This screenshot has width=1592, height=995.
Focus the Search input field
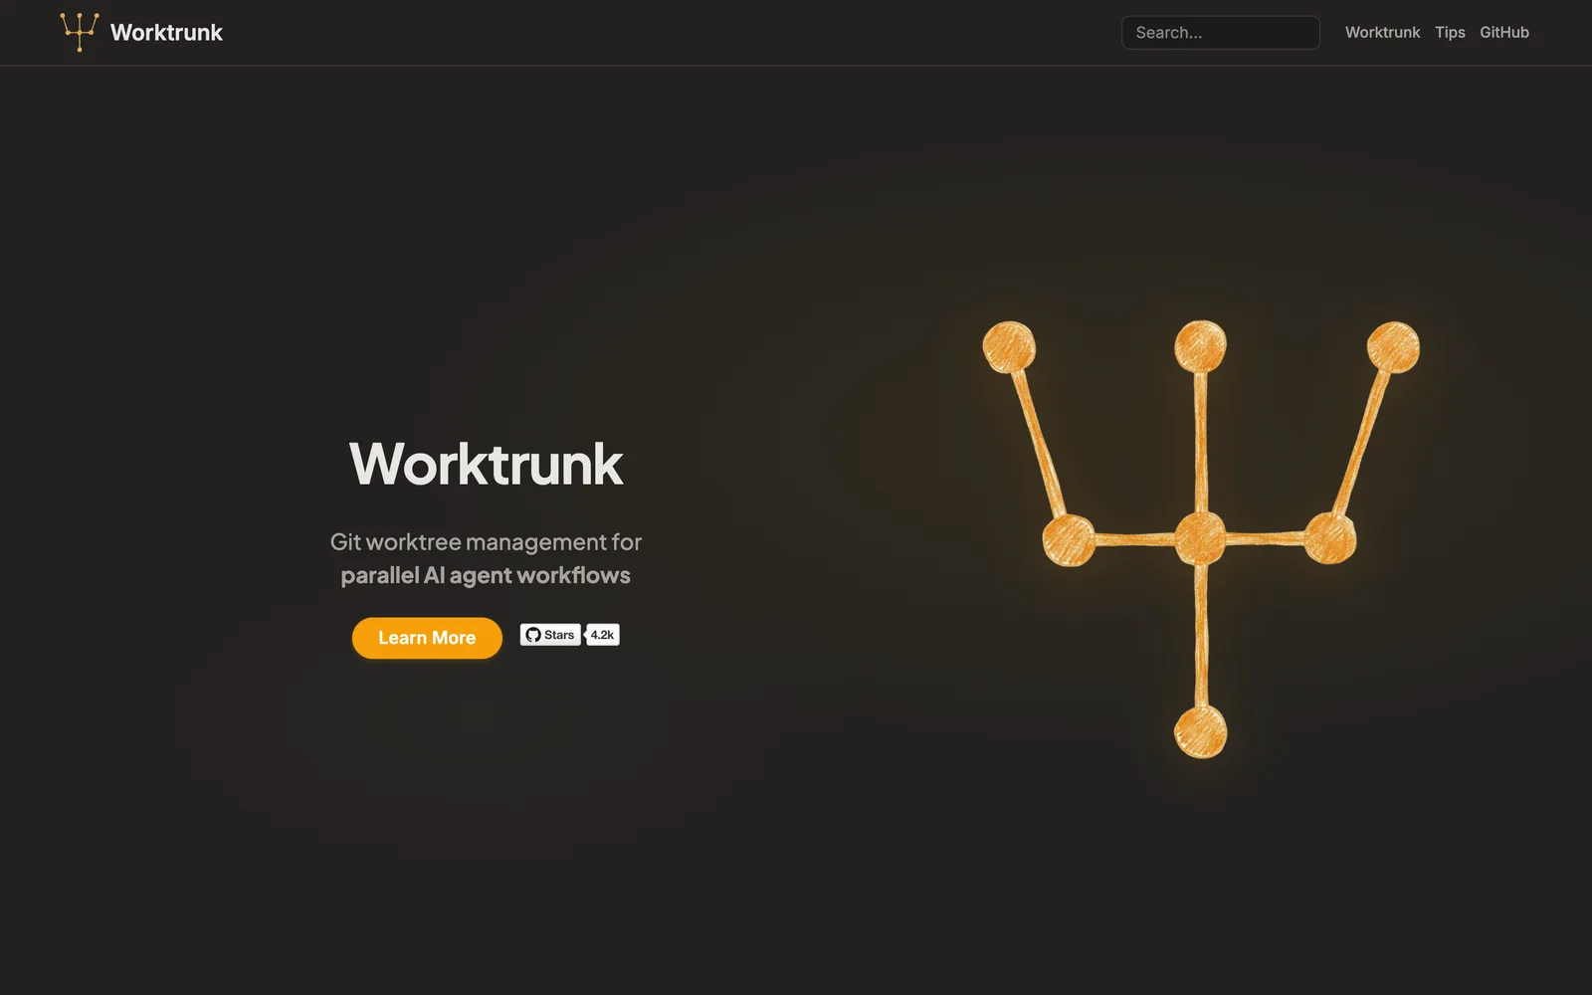(x=1221, y=33)
